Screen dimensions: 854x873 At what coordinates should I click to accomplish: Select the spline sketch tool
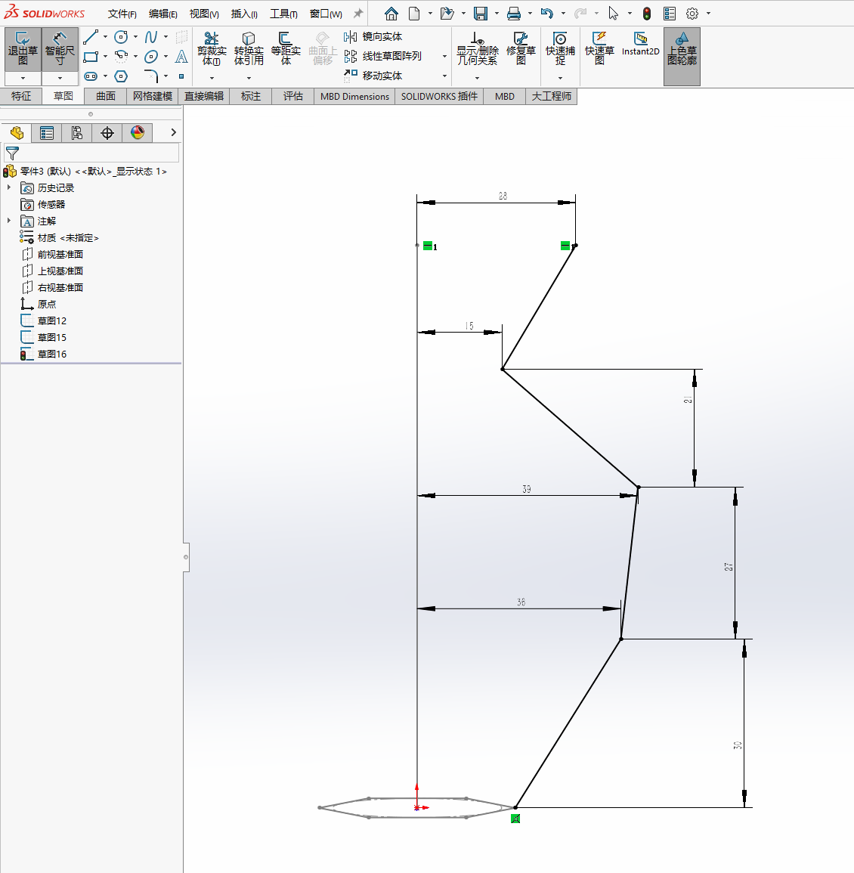(x=151, y=37)
